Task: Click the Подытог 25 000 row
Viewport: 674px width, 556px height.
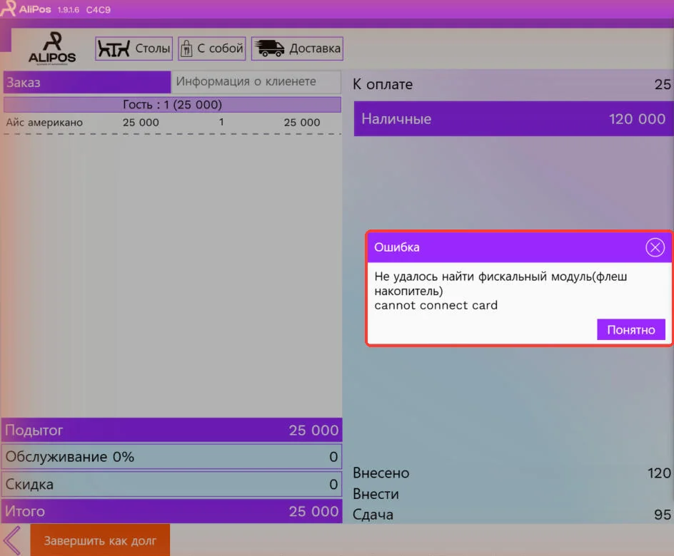Action: 172,430
